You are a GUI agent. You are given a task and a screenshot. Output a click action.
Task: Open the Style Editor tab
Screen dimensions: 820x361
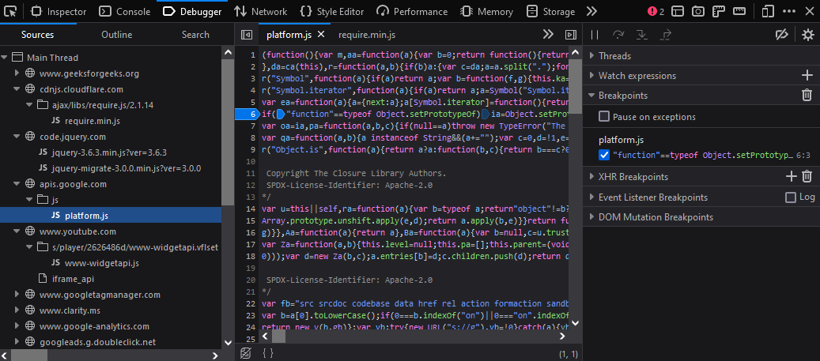(334, 11)
